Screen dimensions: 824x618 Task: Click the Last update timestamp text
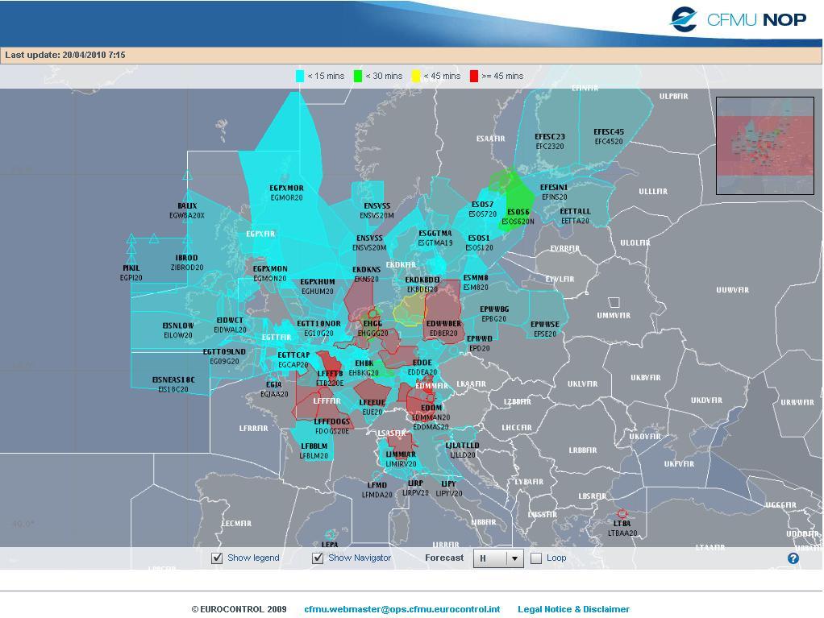65,55
